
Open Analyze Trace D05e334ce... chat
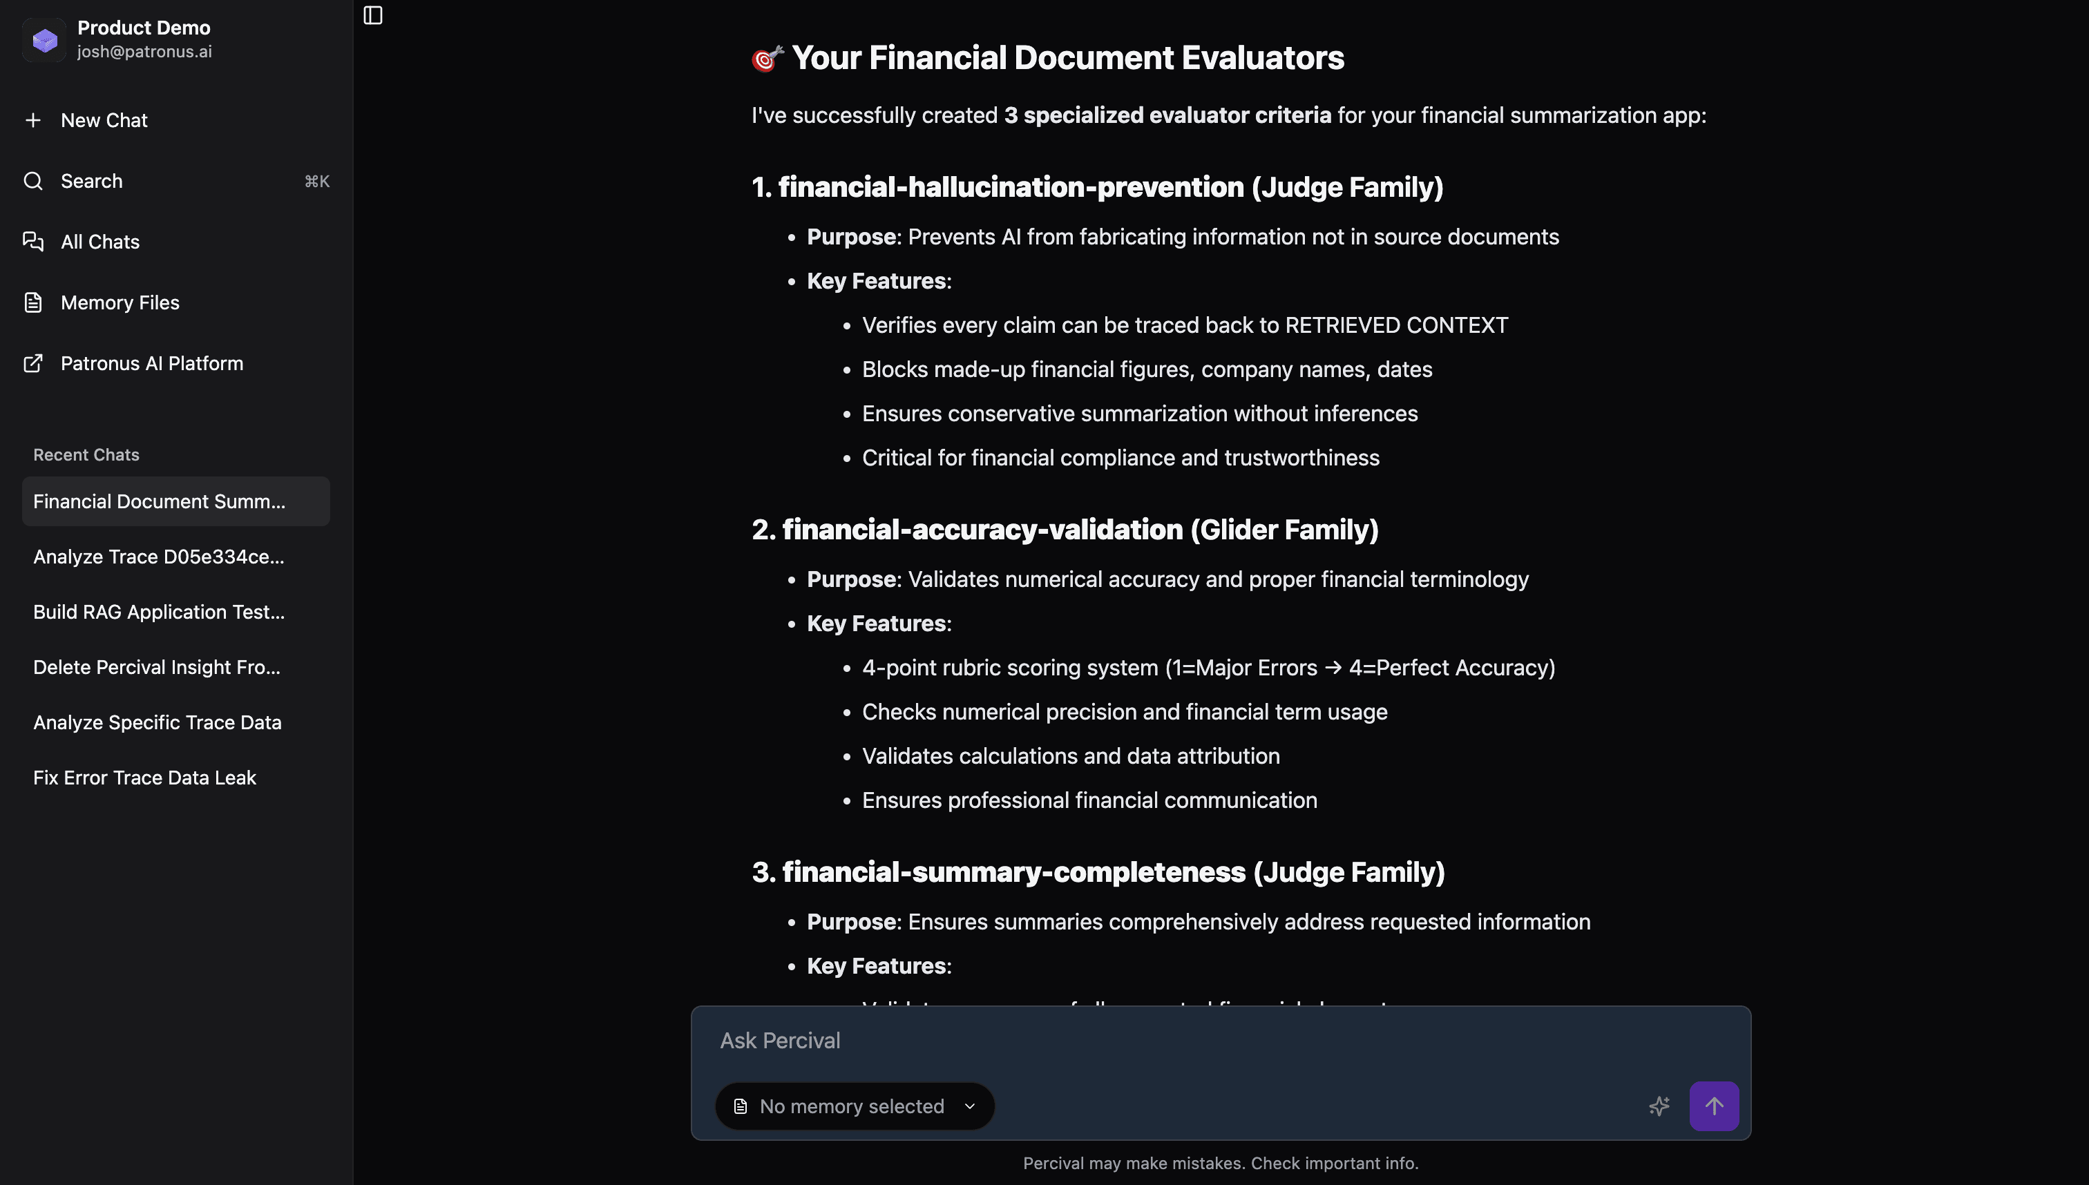coord(159,557)
